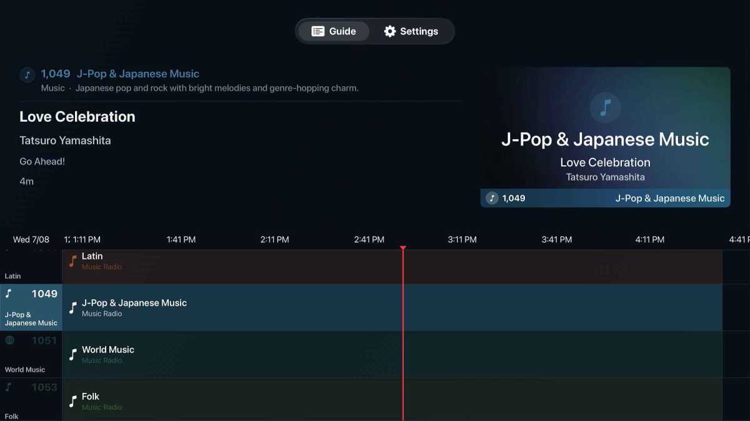Click 1,049 J-Pop & Japanese Music heading
The height and width of the screenshot is (421, 750).
(120, 74)
